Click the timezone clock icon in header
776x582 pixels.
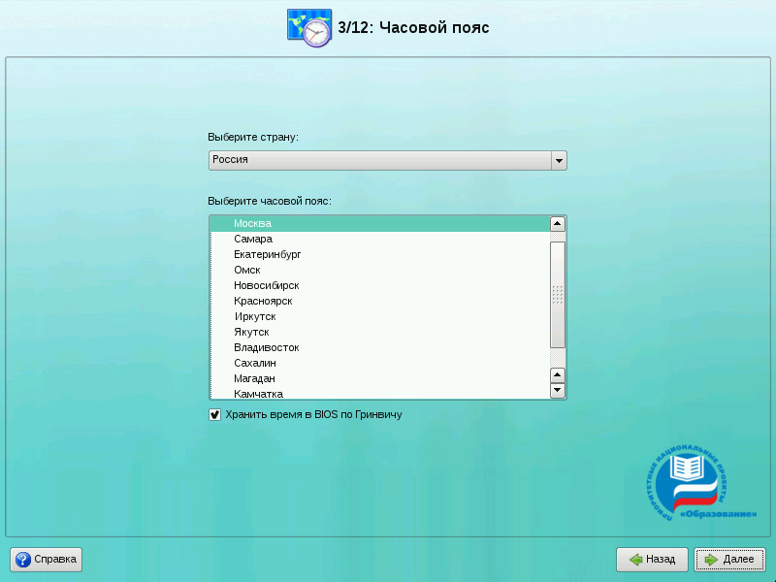click(309, 26)
